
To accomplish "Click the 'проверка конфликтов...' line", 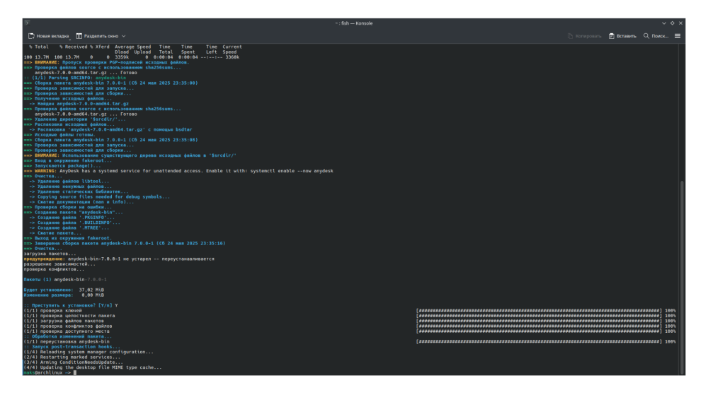I will 54,269.
